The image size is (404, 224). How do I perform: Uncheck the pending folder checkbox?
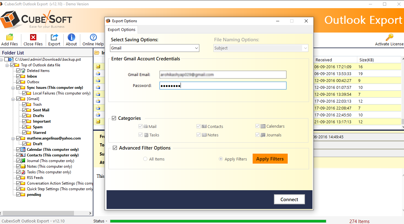click(x=18, y=195)
